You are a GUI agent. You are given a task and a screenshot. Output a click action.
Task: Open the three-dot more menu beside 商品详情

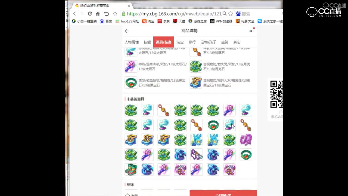pyautogui.click(x=251, y=31)
